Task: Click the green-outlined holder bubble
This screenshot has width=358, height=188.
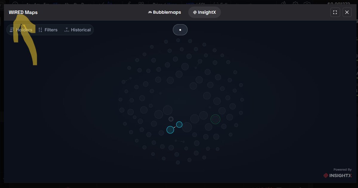Action: [215, 119]
